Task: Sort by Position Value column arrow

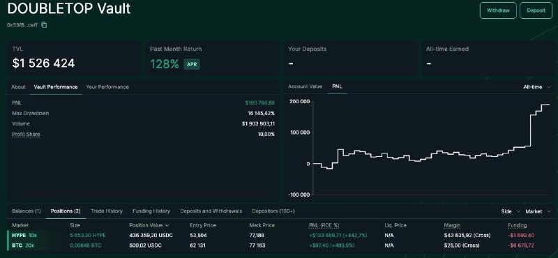Action: [167, 226]
